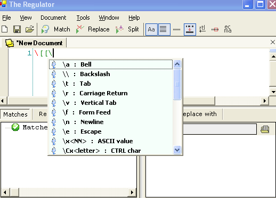This screenshot has width=276, height=198.
Task: Open the Tools menu
Action: click(x=83, y=18)
